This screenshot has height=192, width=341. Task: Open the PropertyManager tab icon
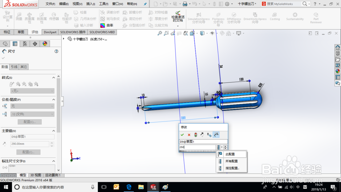click(15, 44)
